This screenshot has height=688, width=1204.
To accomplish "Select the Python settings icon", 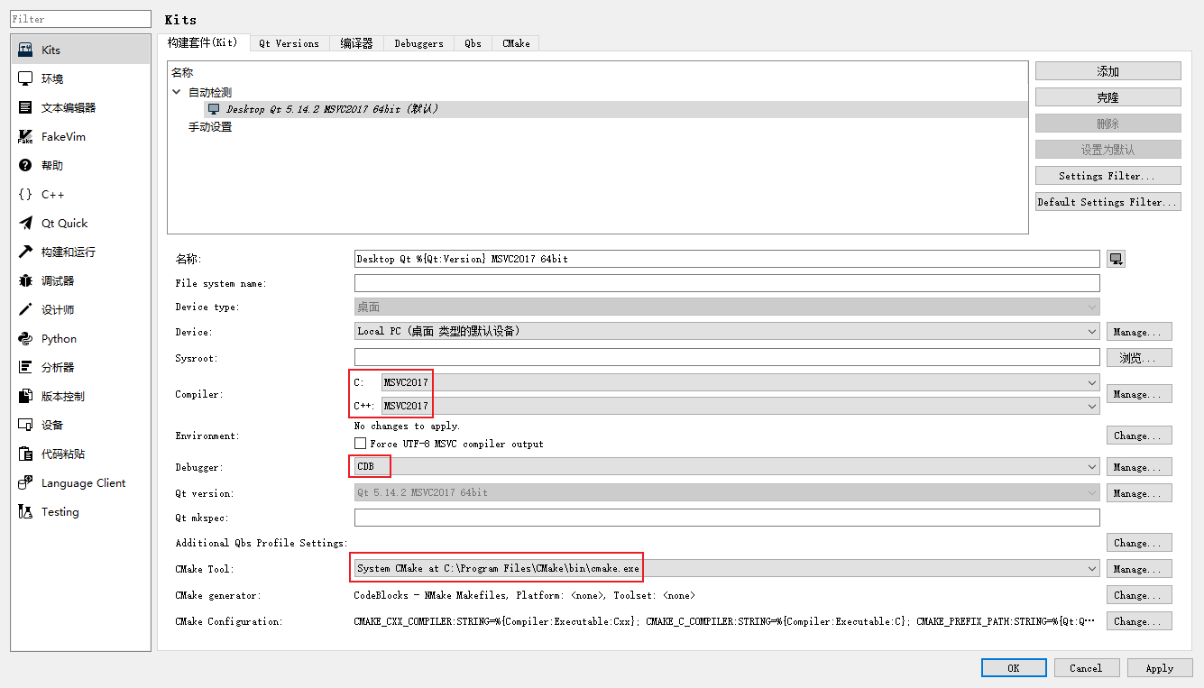I will point(28,337).
